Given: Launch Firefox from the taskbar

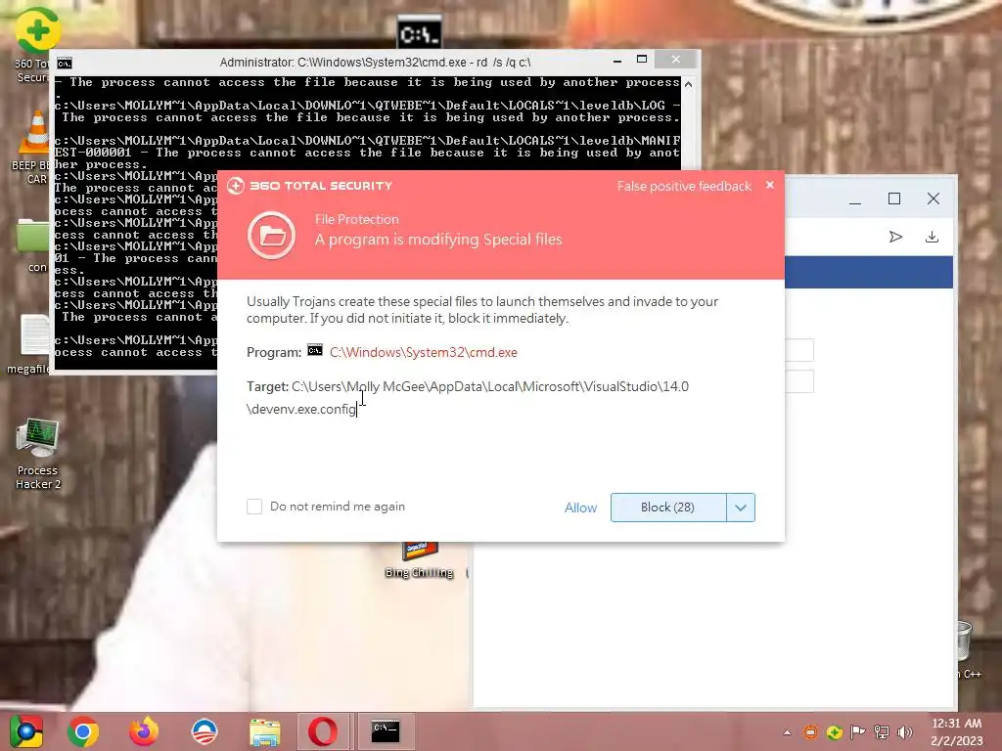Looking at the screenshot, I should 144,731.
